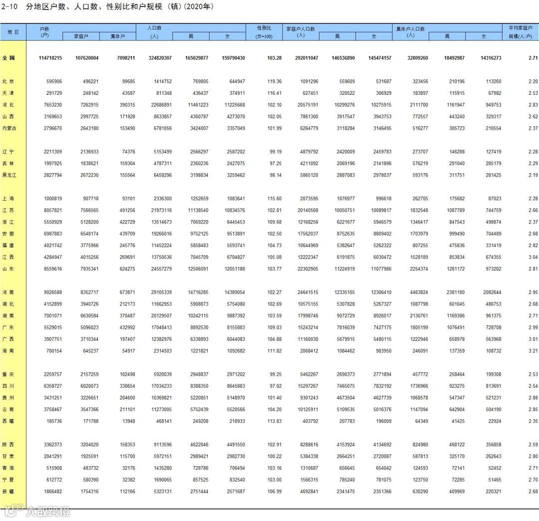The height and width of the screenshot is (521, 539).
Task: Select national population value '324820307'
Action: (160, 58)
